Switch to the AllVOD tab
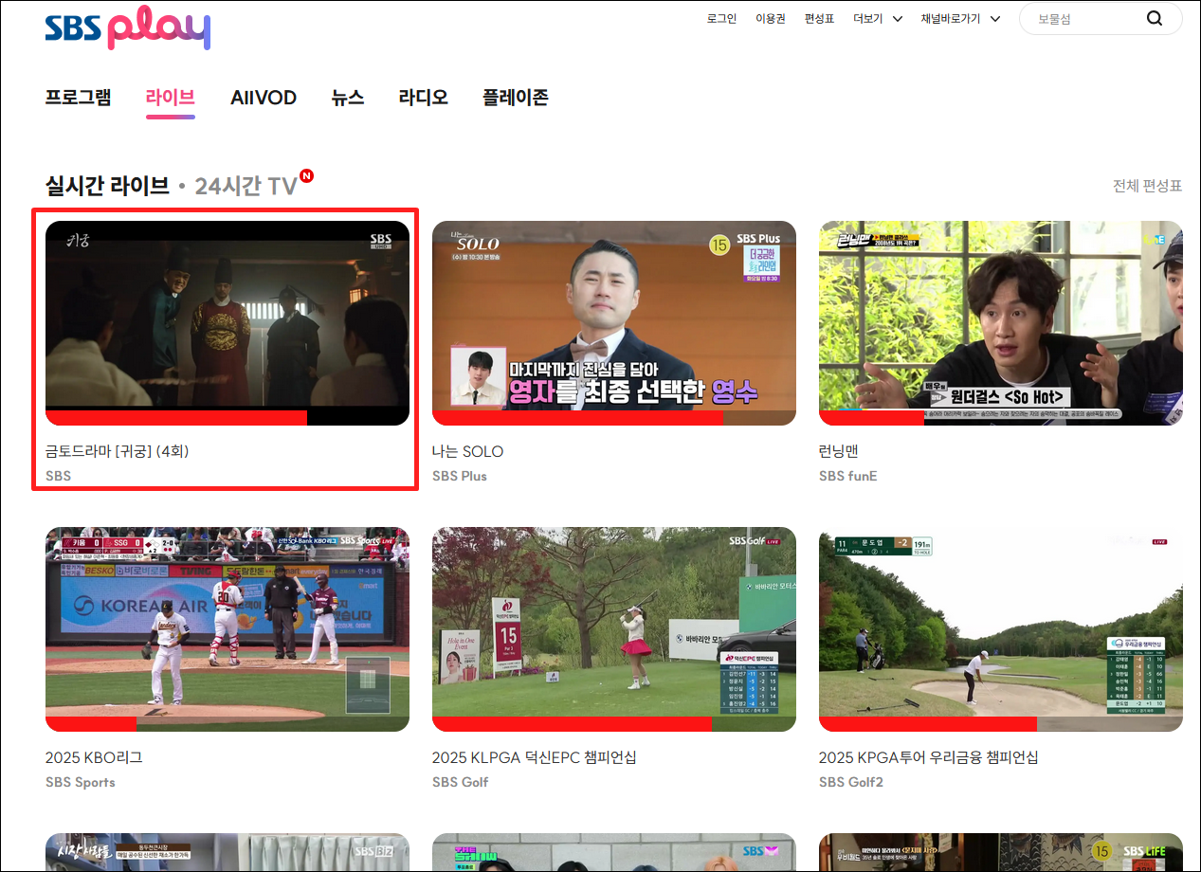Image resolution: width=1201 pixels, height=872 pixels. tap(264, 97)
